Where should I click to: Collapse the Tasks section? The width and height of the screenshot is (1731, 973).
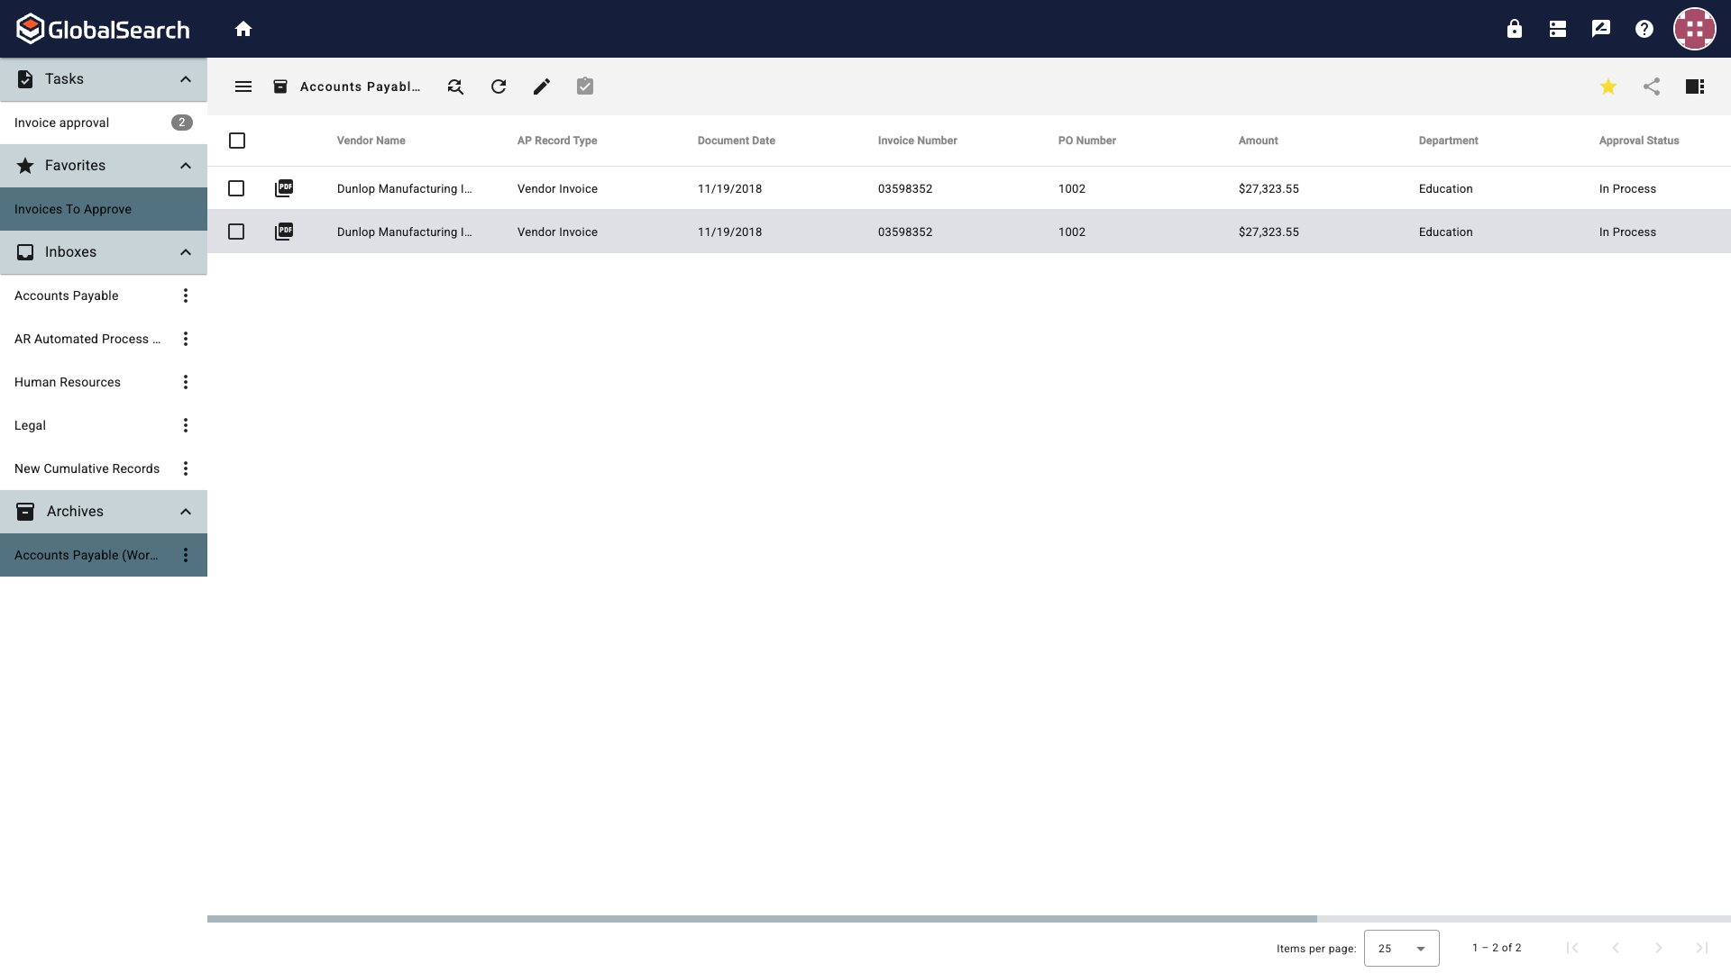click(185, 79)
